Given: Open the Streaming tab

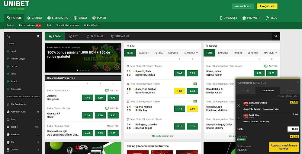Looking at the screenshot, I should pos(120,36).
